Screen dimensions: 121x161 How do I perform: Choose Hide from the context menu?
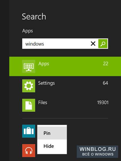coord(52,146)
